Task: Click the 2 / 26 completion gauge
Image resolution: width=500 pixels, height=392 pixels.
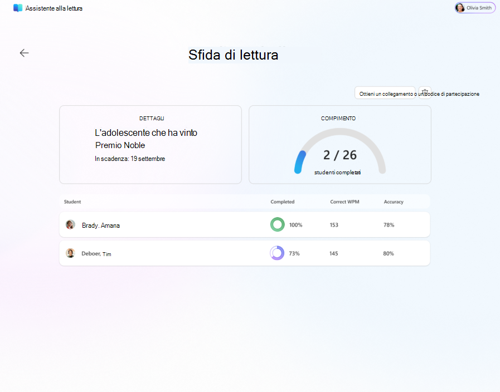Action: tap(340, 151)
